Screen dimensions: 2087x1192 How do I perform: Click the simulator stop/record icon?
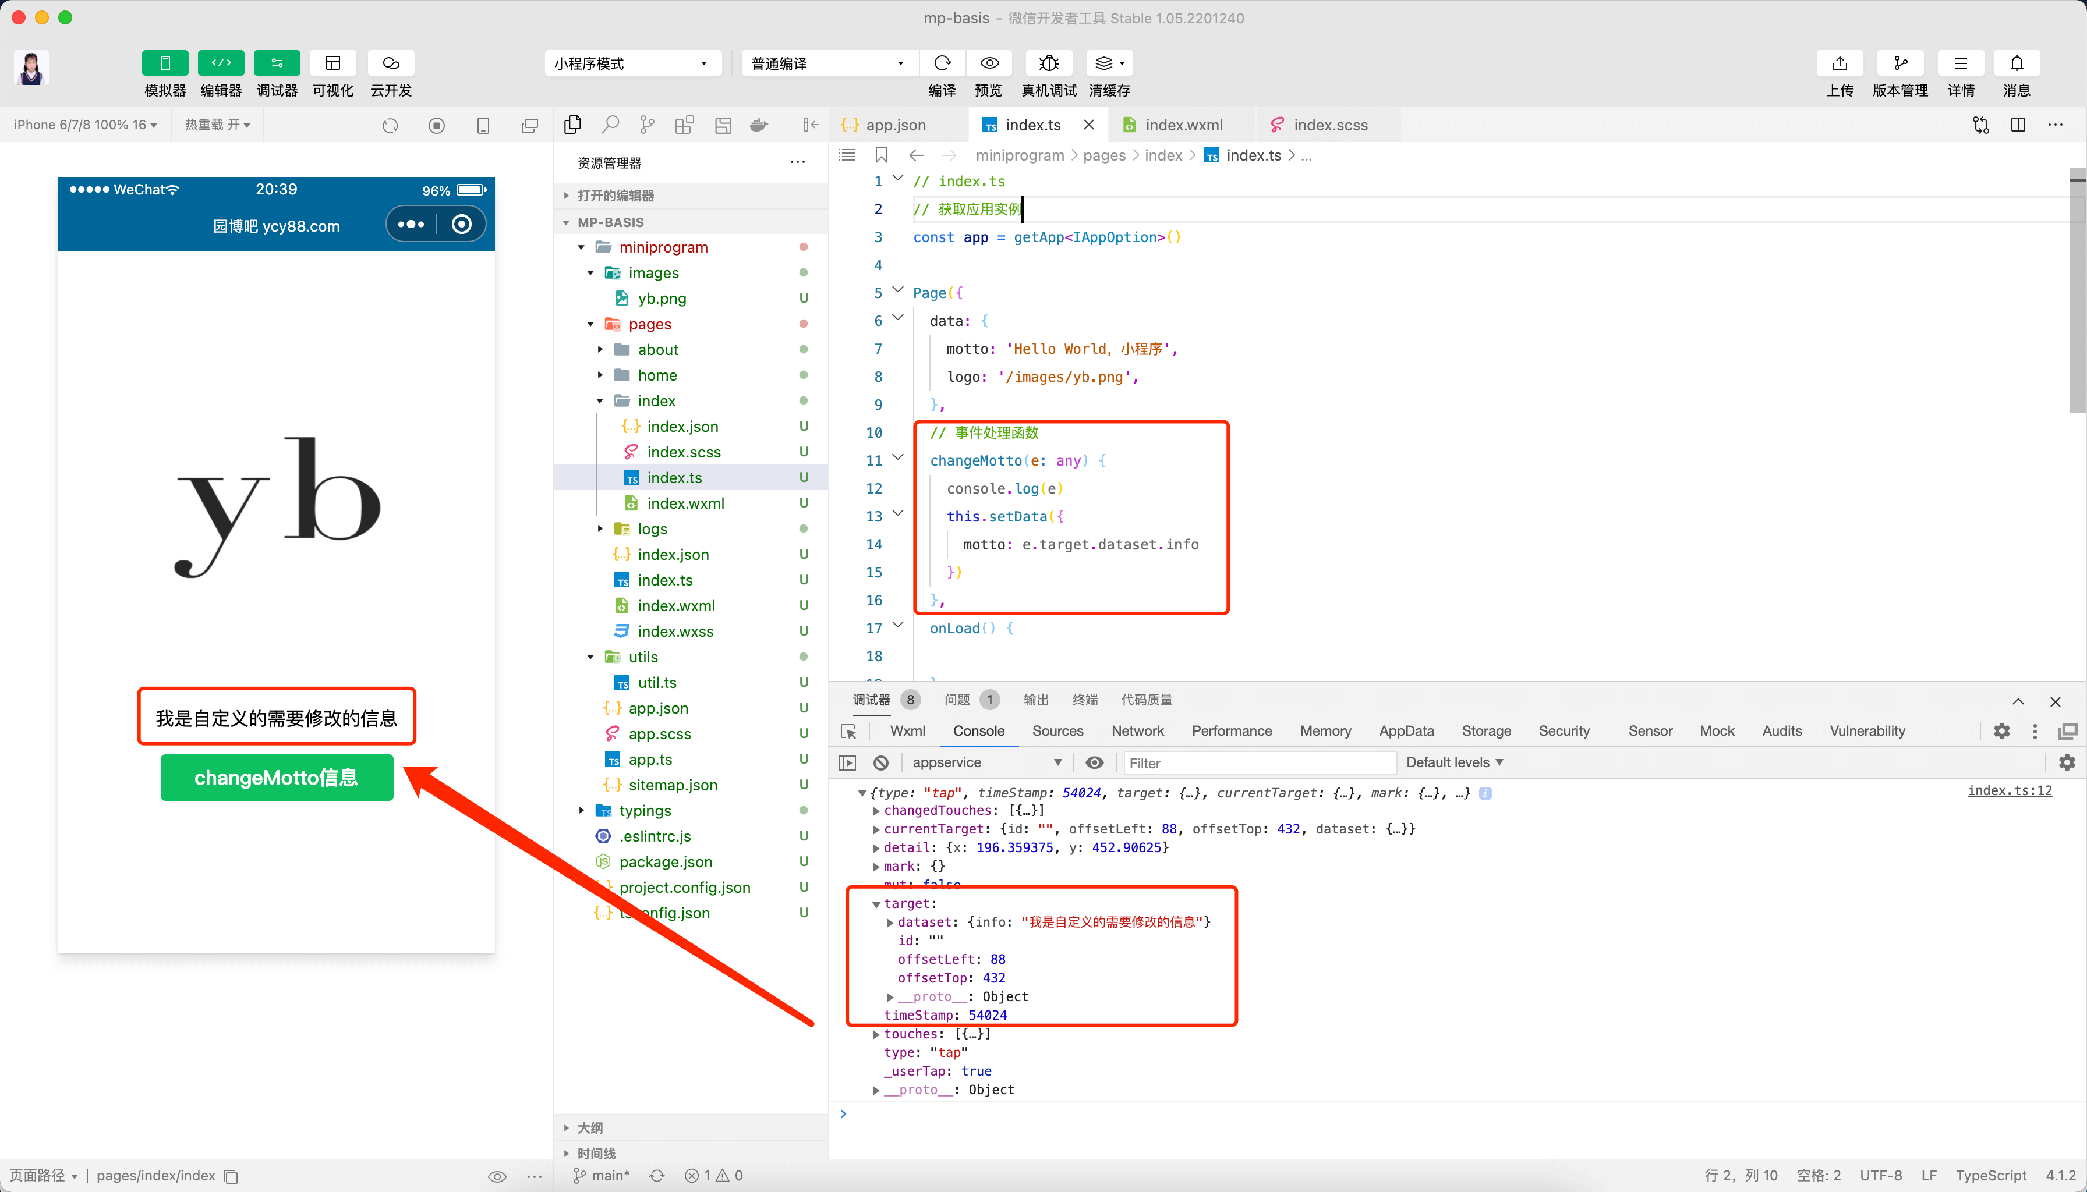click(x=437, y=125)
